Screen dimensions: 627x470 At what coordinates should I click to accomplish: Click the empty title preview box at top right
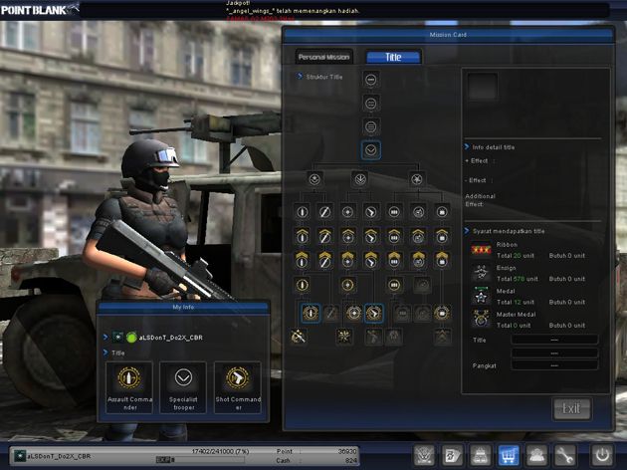coord(483,86)
